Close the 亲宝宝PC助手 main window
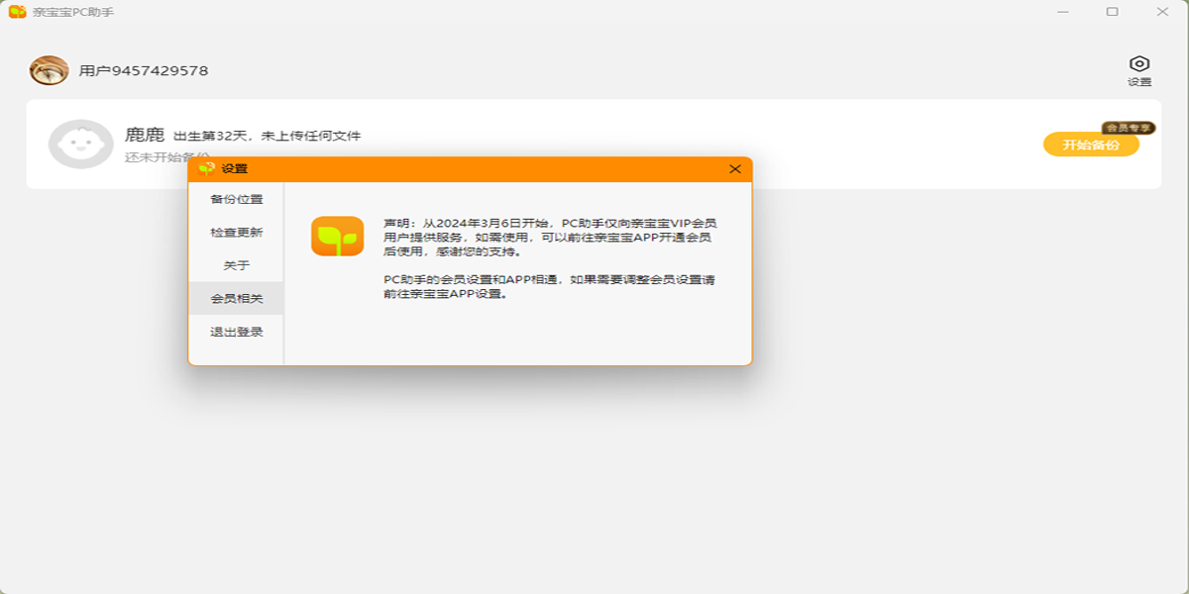Viewport: 1189px width, 594px height. 1162,12
